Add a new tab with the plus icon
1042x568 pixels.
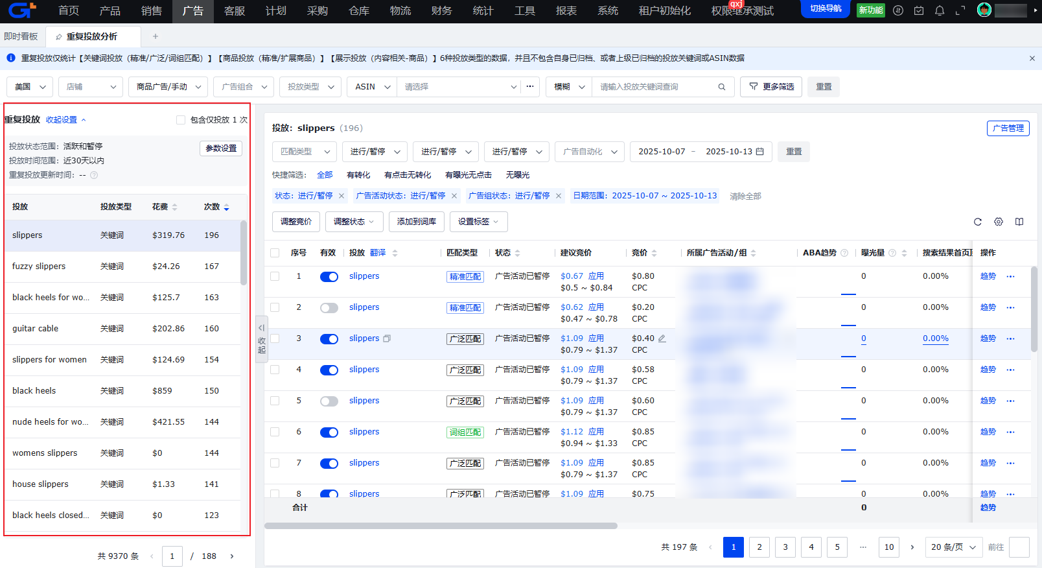[x=156, y=36]
